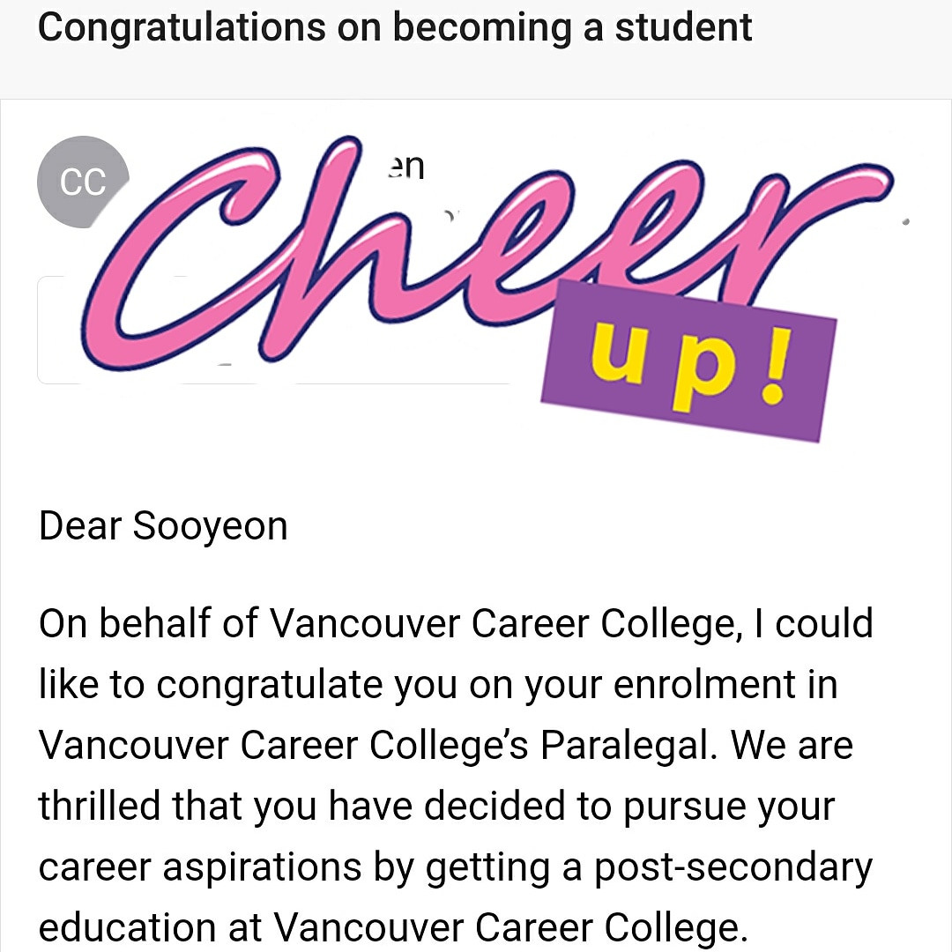952x952 pixels.
Task: Tap the partially hidden sender name ending "en"
Action: click(x=407, y=166)
